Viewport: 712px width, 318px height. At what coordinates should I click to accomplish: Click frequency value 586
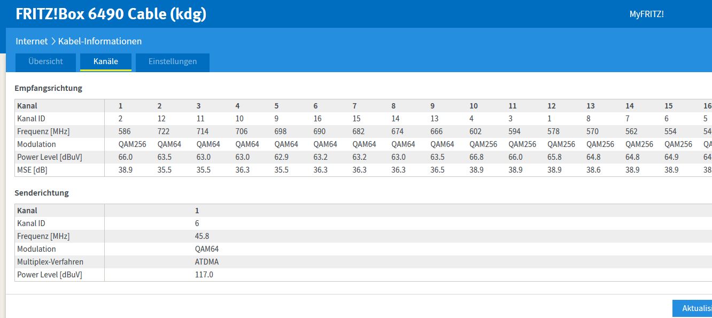click(x=125, y=131)
